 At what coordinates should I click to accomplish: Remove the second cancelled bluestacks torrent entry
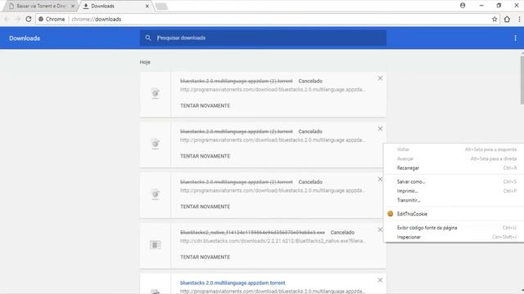click(x=380, y=128)
